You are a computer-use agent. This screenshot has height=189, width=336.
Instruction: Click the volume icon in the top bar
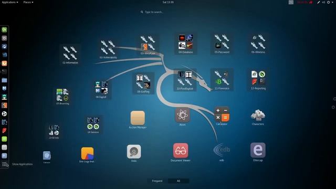pyautogui.click(x=323, y=2)
